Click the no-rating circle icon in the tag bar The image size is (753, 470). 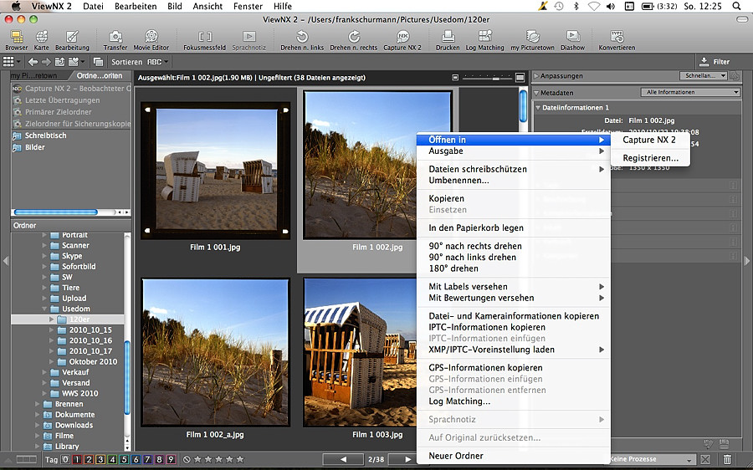coord(187,459)
